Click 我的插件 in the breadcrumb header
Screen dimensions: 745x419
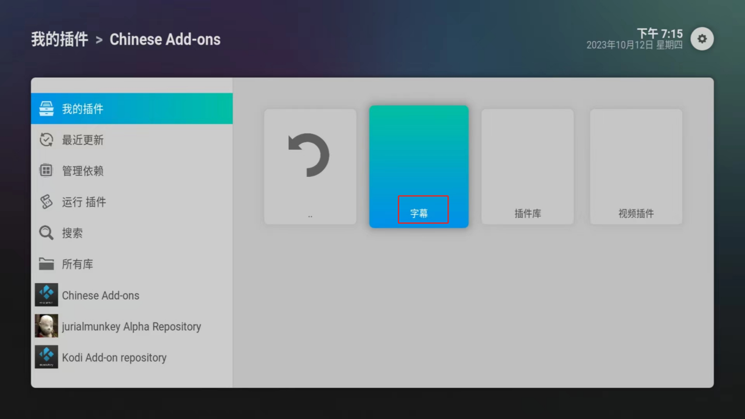tap(59, 39)
